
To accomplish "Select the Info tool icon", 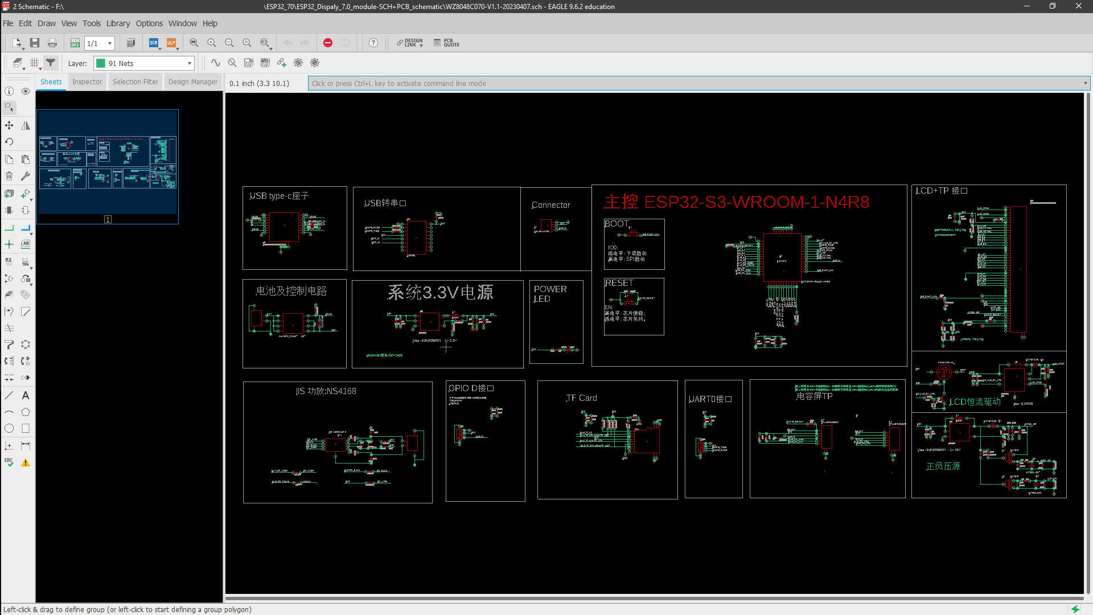I will tap(9, 91).
